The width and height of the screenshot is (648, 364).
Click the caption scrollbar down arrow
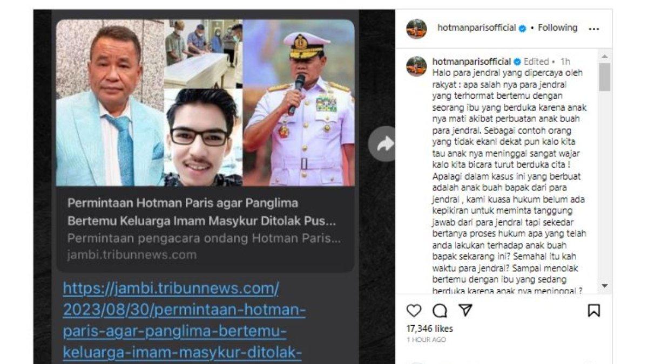point(604,286)
